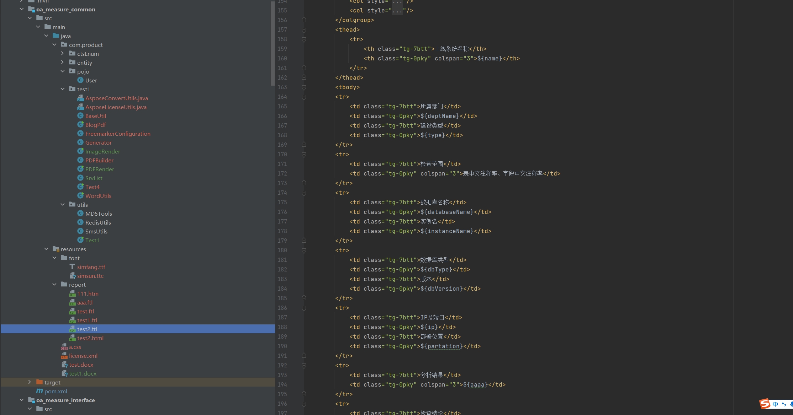Collapse the report folder

[x=54, y=285]
